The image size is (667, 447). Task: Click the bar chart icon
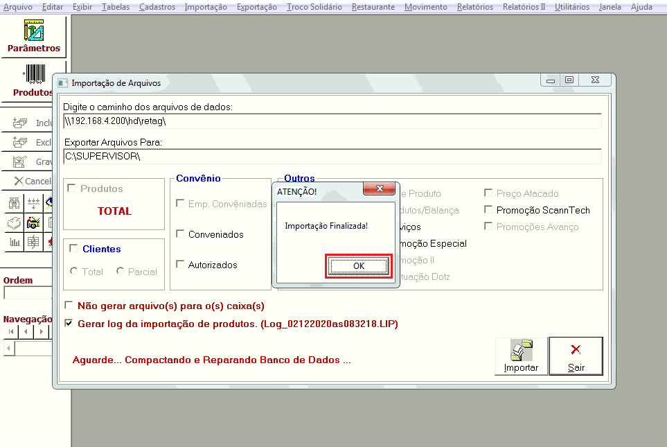(14, 243)
